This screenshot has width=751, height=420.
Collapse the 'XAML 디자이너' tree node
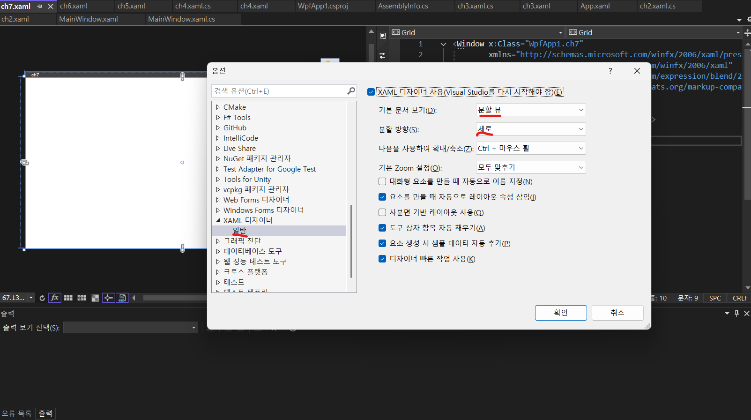(x=218, y=220)
